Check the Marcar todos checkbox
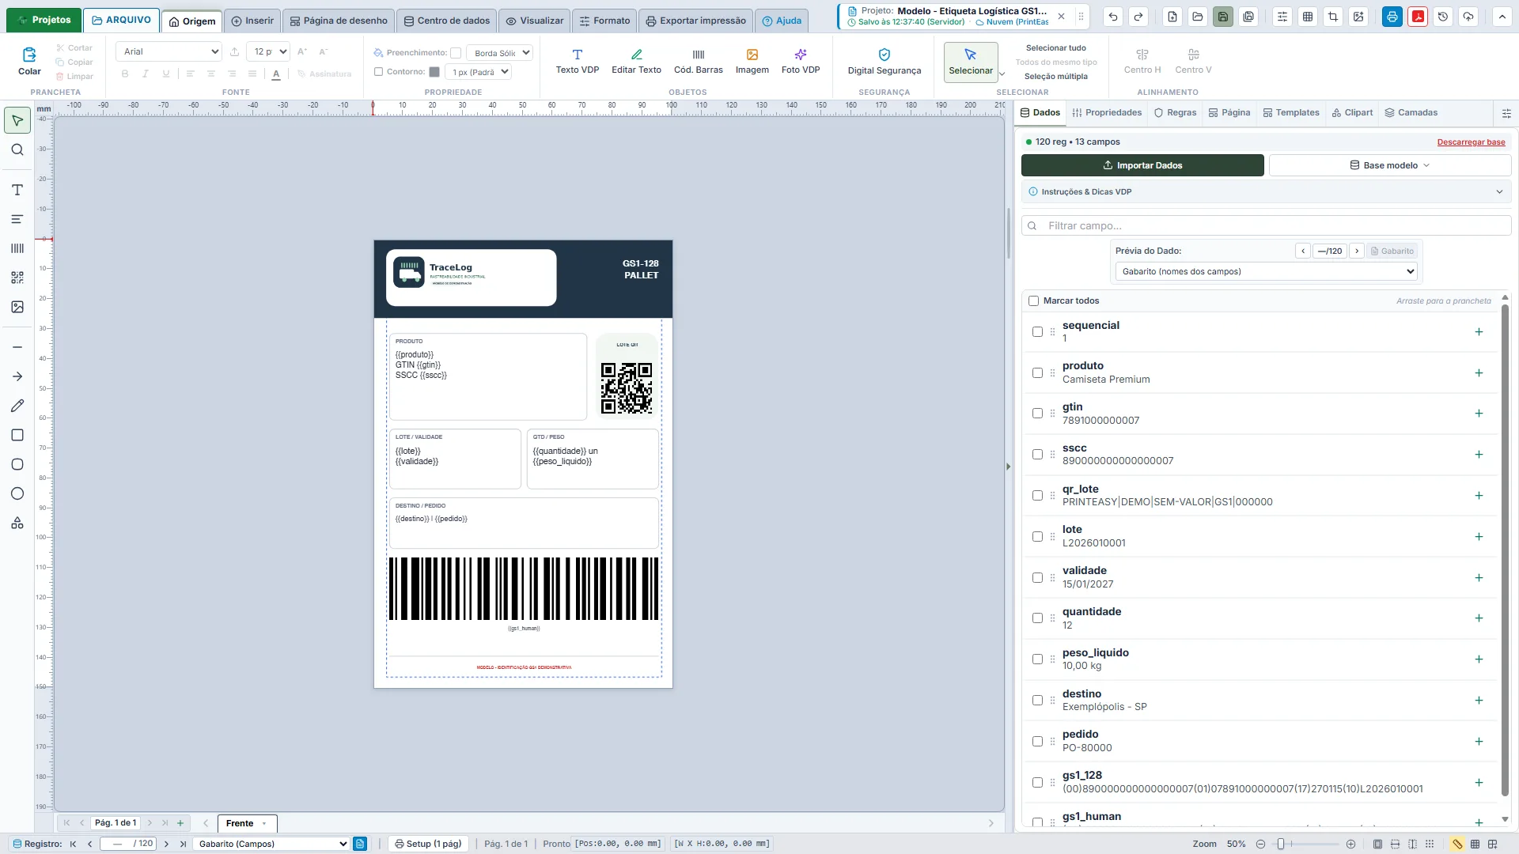The image size is (1519, 854). (x=1033, y=300)
